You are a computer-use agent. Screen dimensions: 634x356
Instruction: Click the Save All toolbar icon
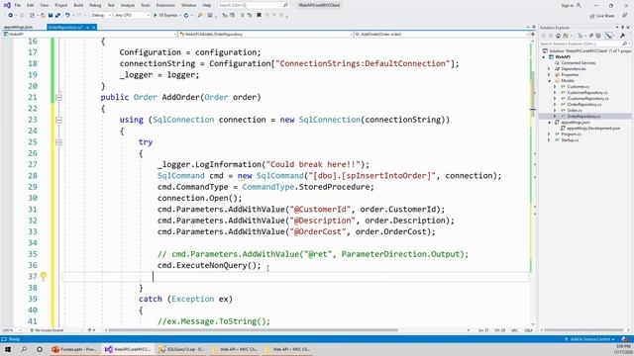click(57, 16)
